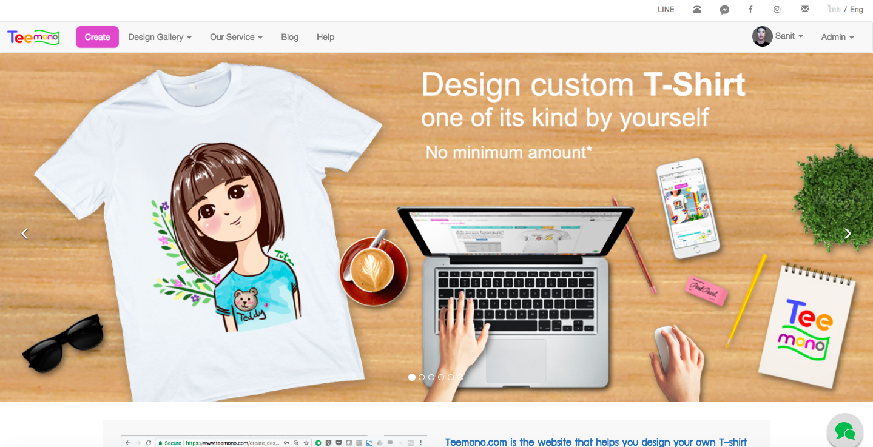The height and width of the screenshot is (447, 873).
Task: Click the Sanit profile avatar
Action: coord(762,36)
